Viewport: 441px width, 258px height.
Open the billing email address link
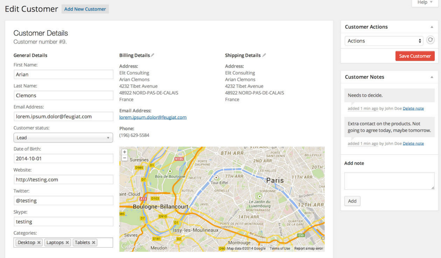coord(153,117)
